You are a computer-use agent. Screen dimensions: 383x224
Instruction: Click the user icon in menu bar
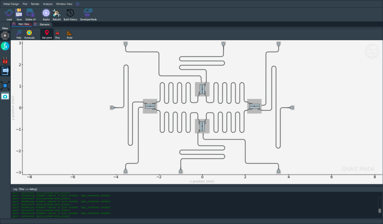(78, 4)
